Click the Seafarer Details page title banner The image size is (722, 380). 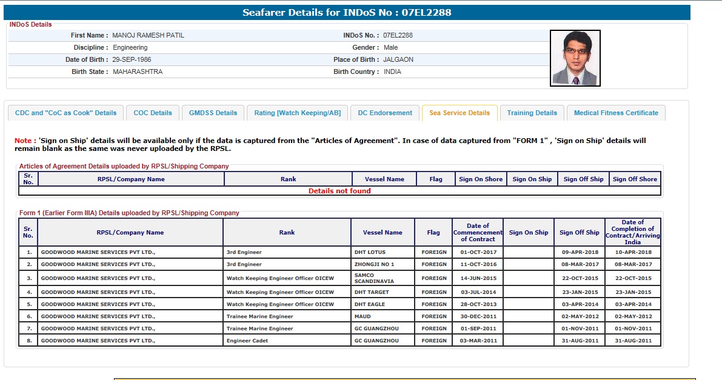pyautogui.click(x=347, y=12)
